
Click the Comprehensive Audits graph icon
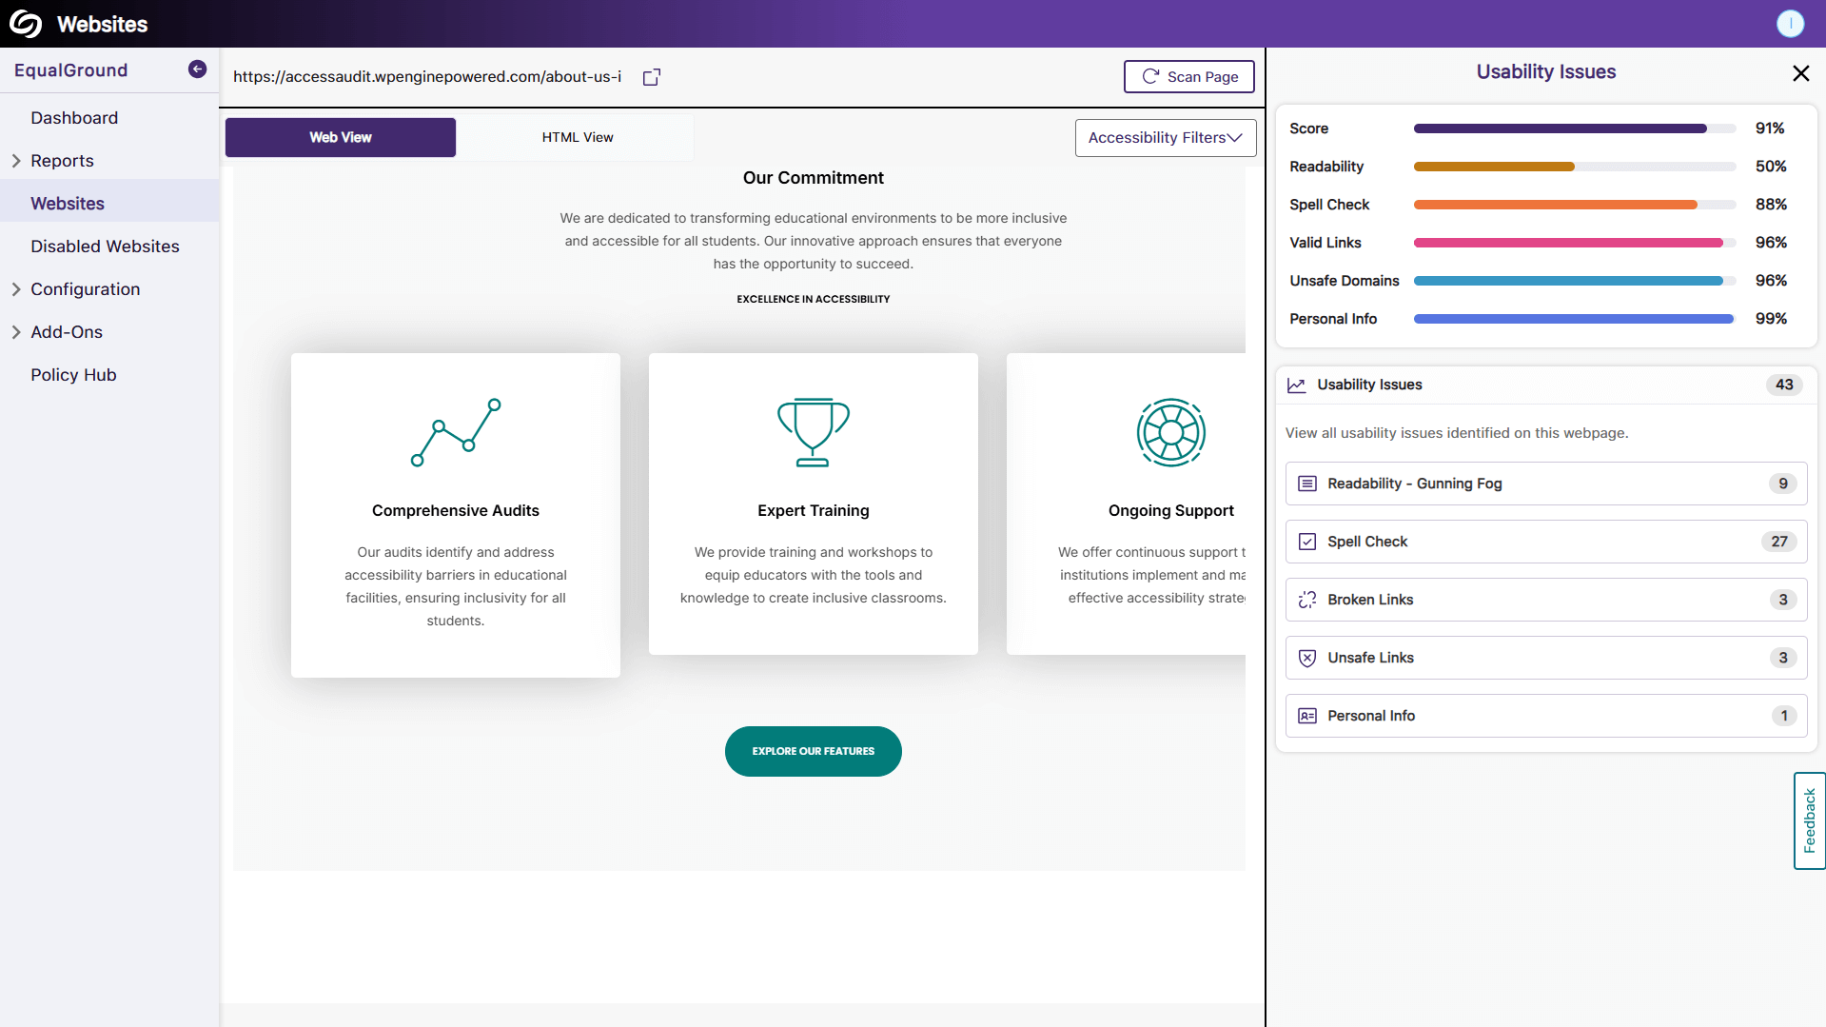click(456, 432)
